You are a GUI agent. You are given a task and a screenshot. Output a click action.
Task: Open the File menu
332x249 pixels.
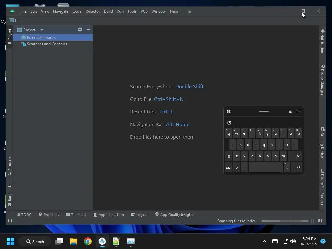coord(23,11)
